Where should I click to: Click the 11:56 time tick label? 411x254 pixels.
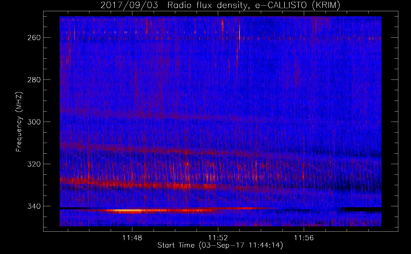click(x=304, y=238)
